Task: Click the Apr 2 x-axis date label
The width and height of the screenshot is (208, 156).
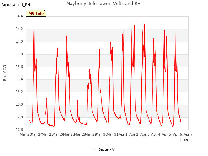Action: point(134,134)
